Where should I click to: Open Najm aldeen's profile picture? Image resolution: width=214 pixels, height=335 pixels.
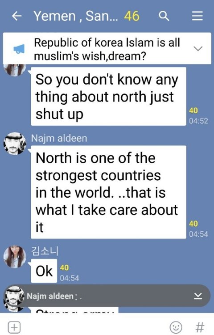15,144
